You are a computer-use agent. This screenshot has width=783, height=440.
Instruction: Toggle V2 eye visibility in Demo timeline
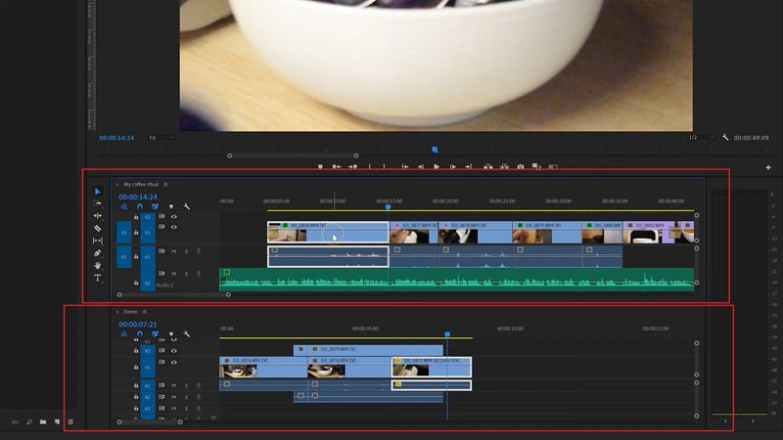tap(174, 351)
